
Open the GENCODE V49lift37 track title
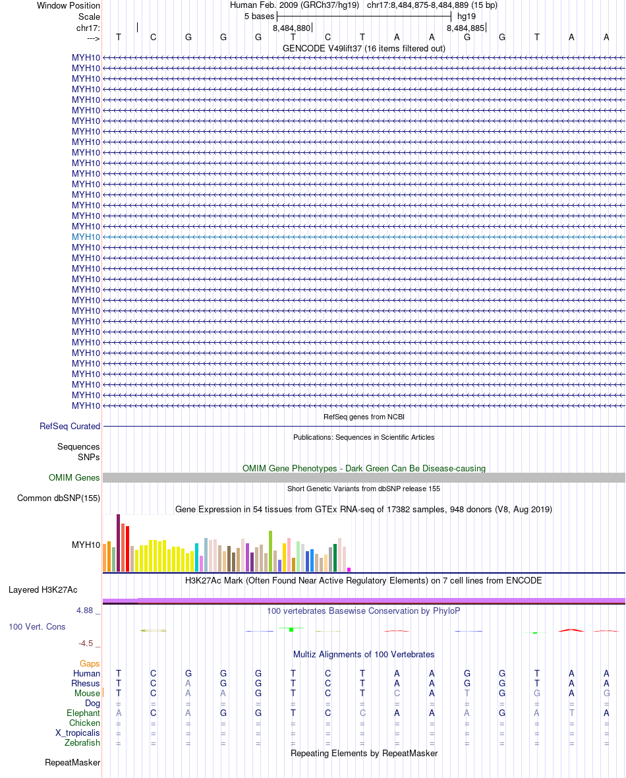tap(364, 49)
